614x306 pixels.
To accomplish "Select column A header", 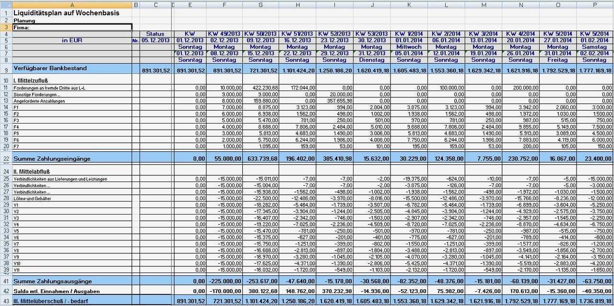I will point(72,5).
